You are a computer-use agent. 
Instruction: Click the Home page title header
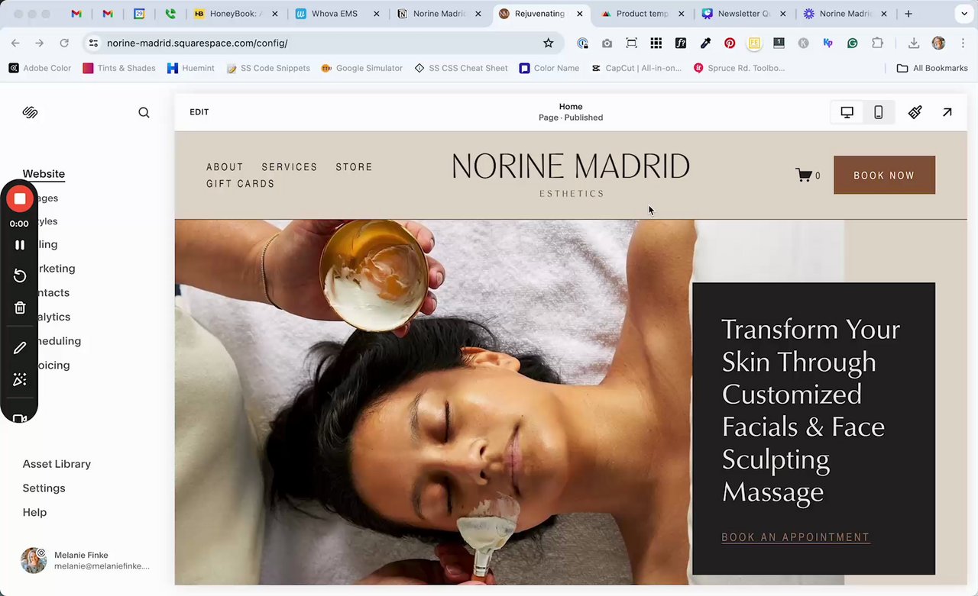pos(571,112)
